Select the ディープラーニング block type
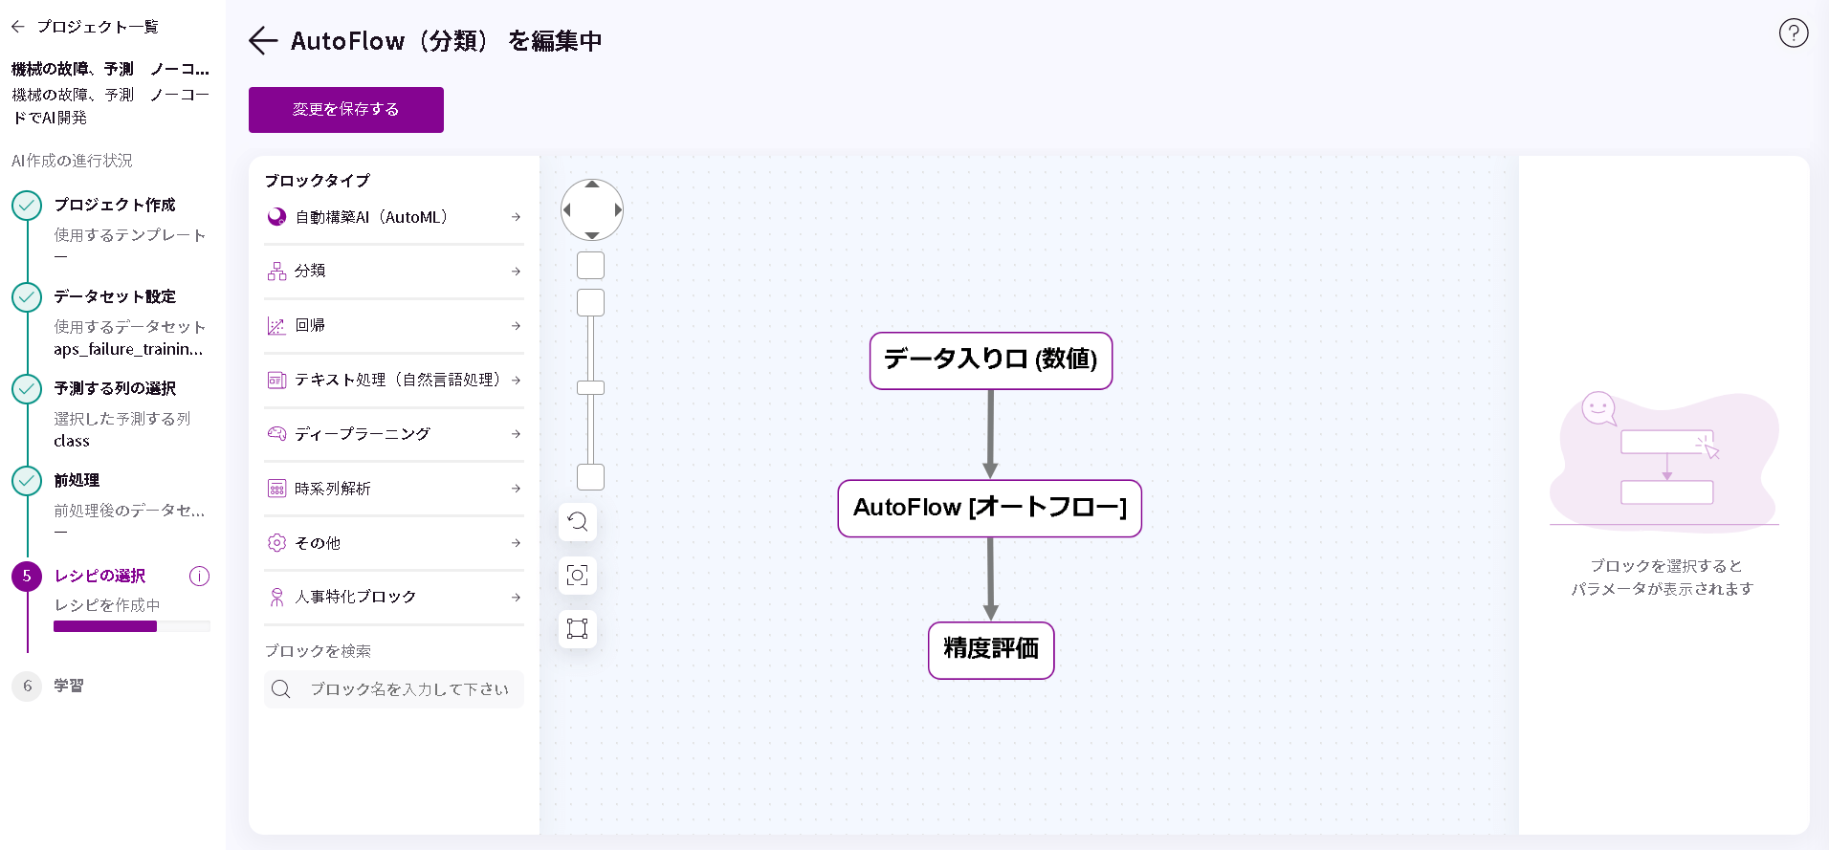Screen dimensions: 1829x850 point(394,434)
